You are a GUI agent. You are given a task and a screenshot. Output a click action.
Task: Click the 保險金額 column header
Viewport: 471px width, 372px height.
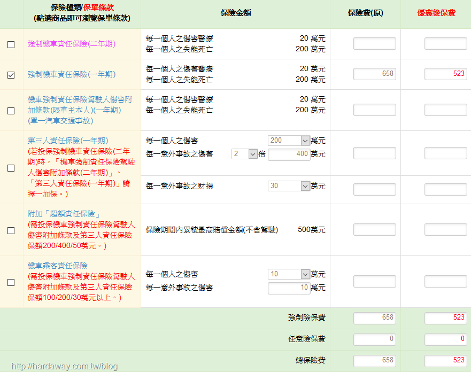tap(235, 13)
